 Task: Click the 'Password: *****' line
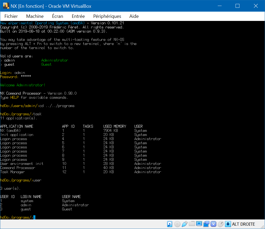coord(15,77)
